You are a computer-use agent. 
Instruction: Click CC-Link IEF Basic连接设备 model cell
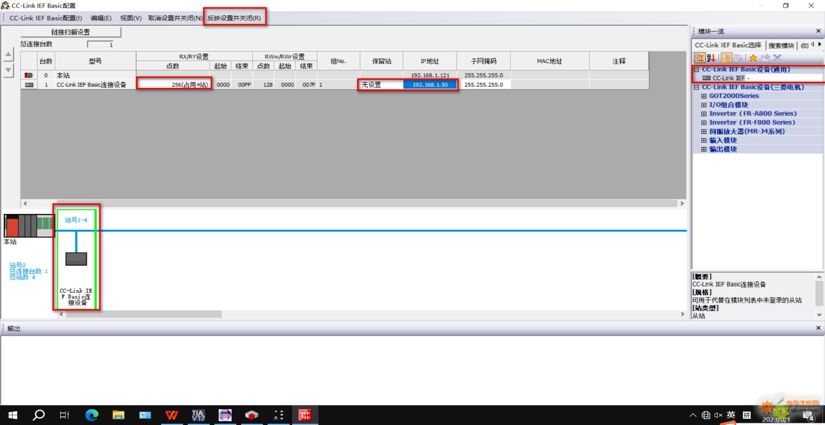[95, 85]
